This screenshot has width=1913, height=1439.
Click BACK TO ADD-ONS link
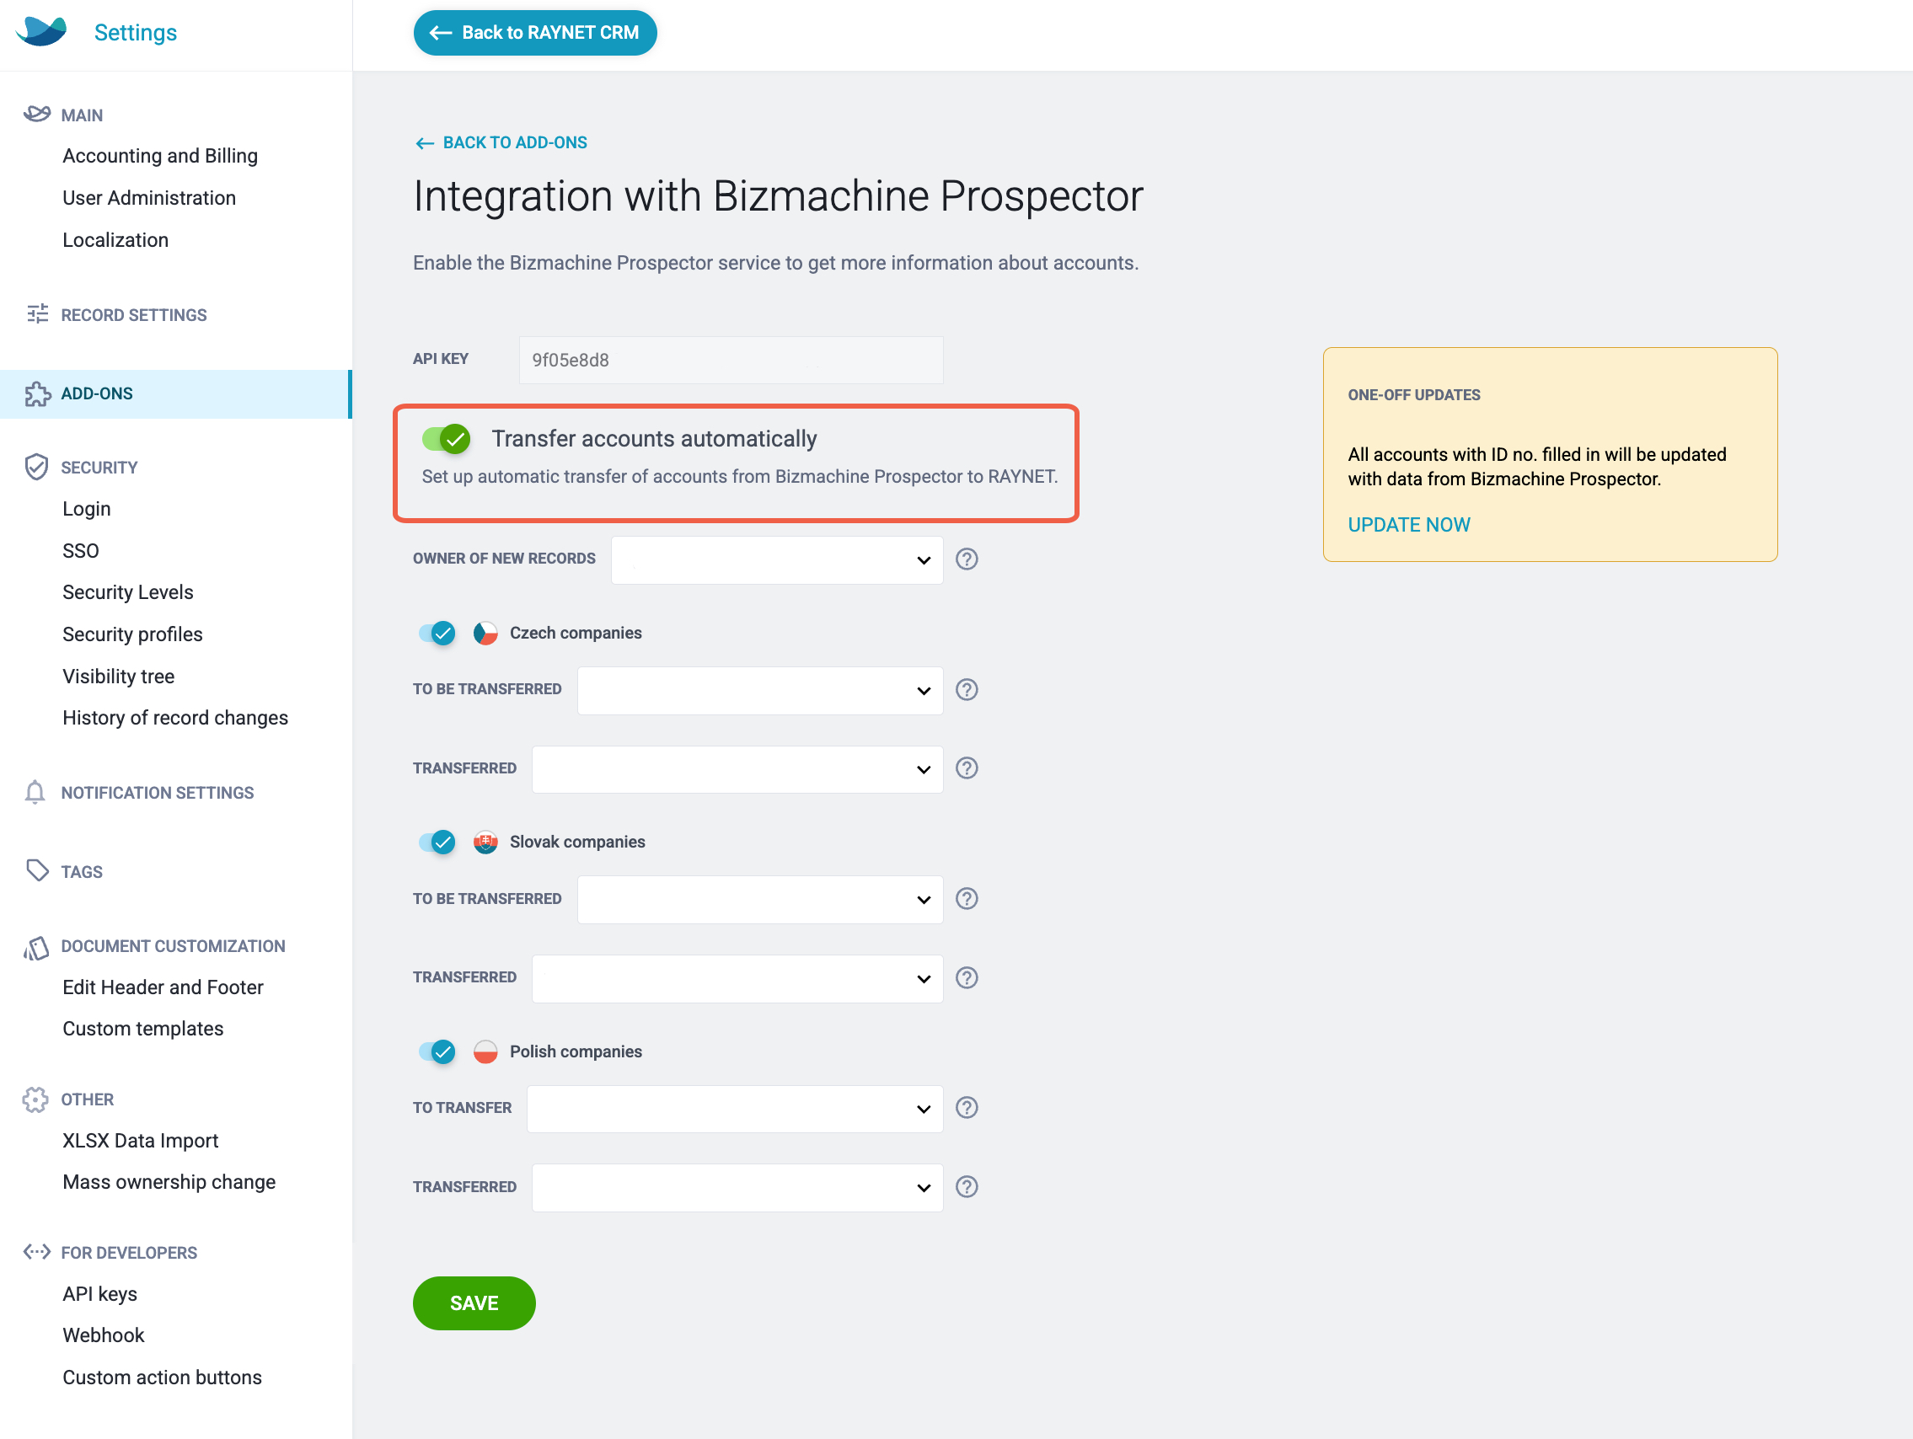tap(501, 142)
